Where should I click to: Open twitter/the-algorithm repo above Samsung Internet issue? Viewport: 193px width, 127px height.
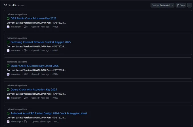click(x=17, y=38)
